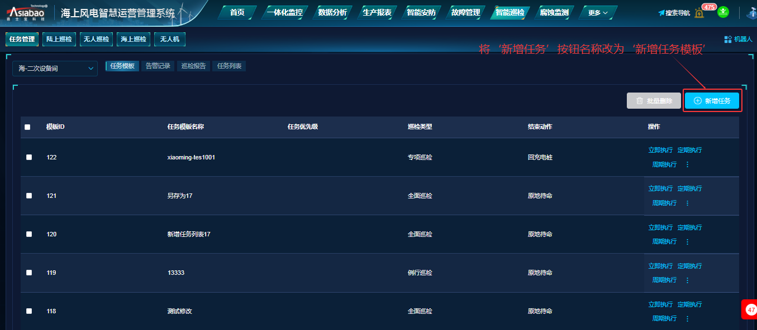Click the 机器人 grid icon

pyautogui.click(x=728, y=40)
